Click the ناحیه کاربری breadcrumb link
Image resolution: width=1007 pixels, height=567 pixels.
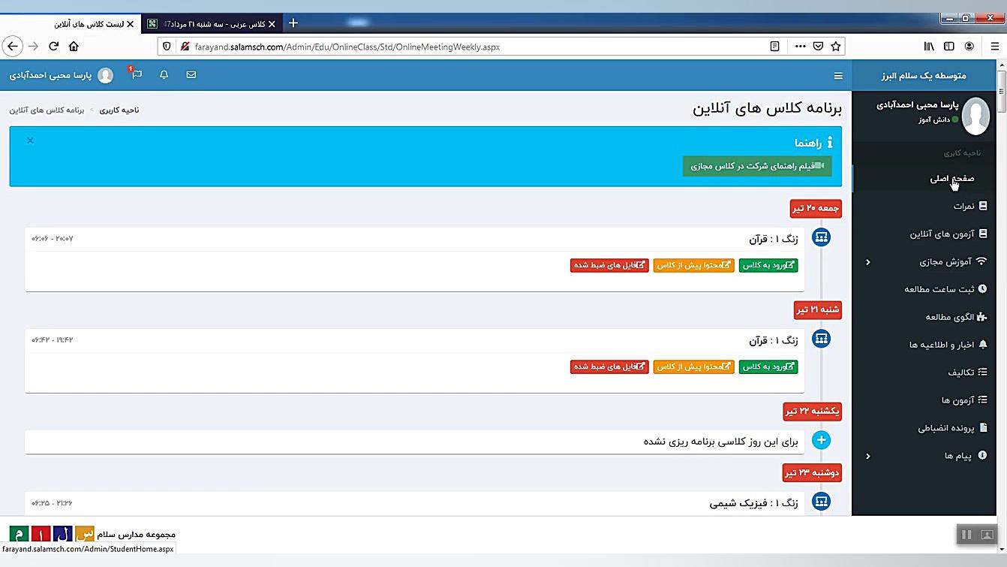click(119, 110)
